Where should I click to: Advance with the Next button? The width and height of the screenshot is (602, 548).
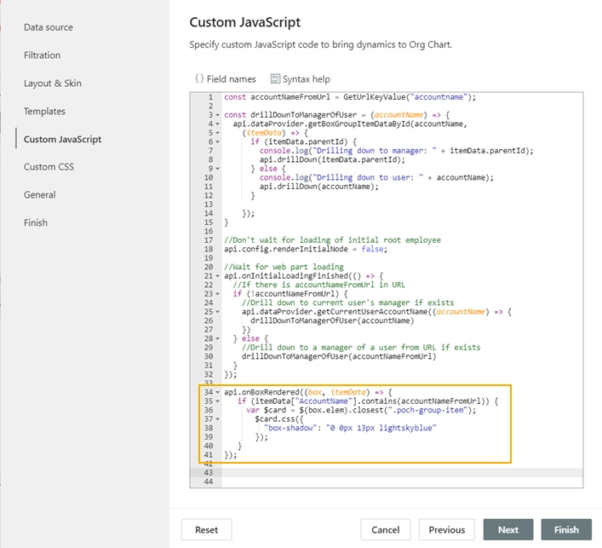pyautogui.click(x=508, y=529)
